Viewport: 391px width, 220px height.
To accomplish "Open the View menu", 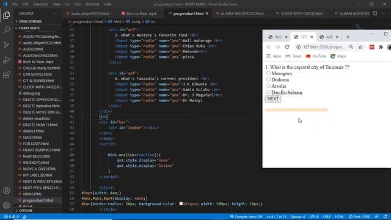I will point(56,4).
